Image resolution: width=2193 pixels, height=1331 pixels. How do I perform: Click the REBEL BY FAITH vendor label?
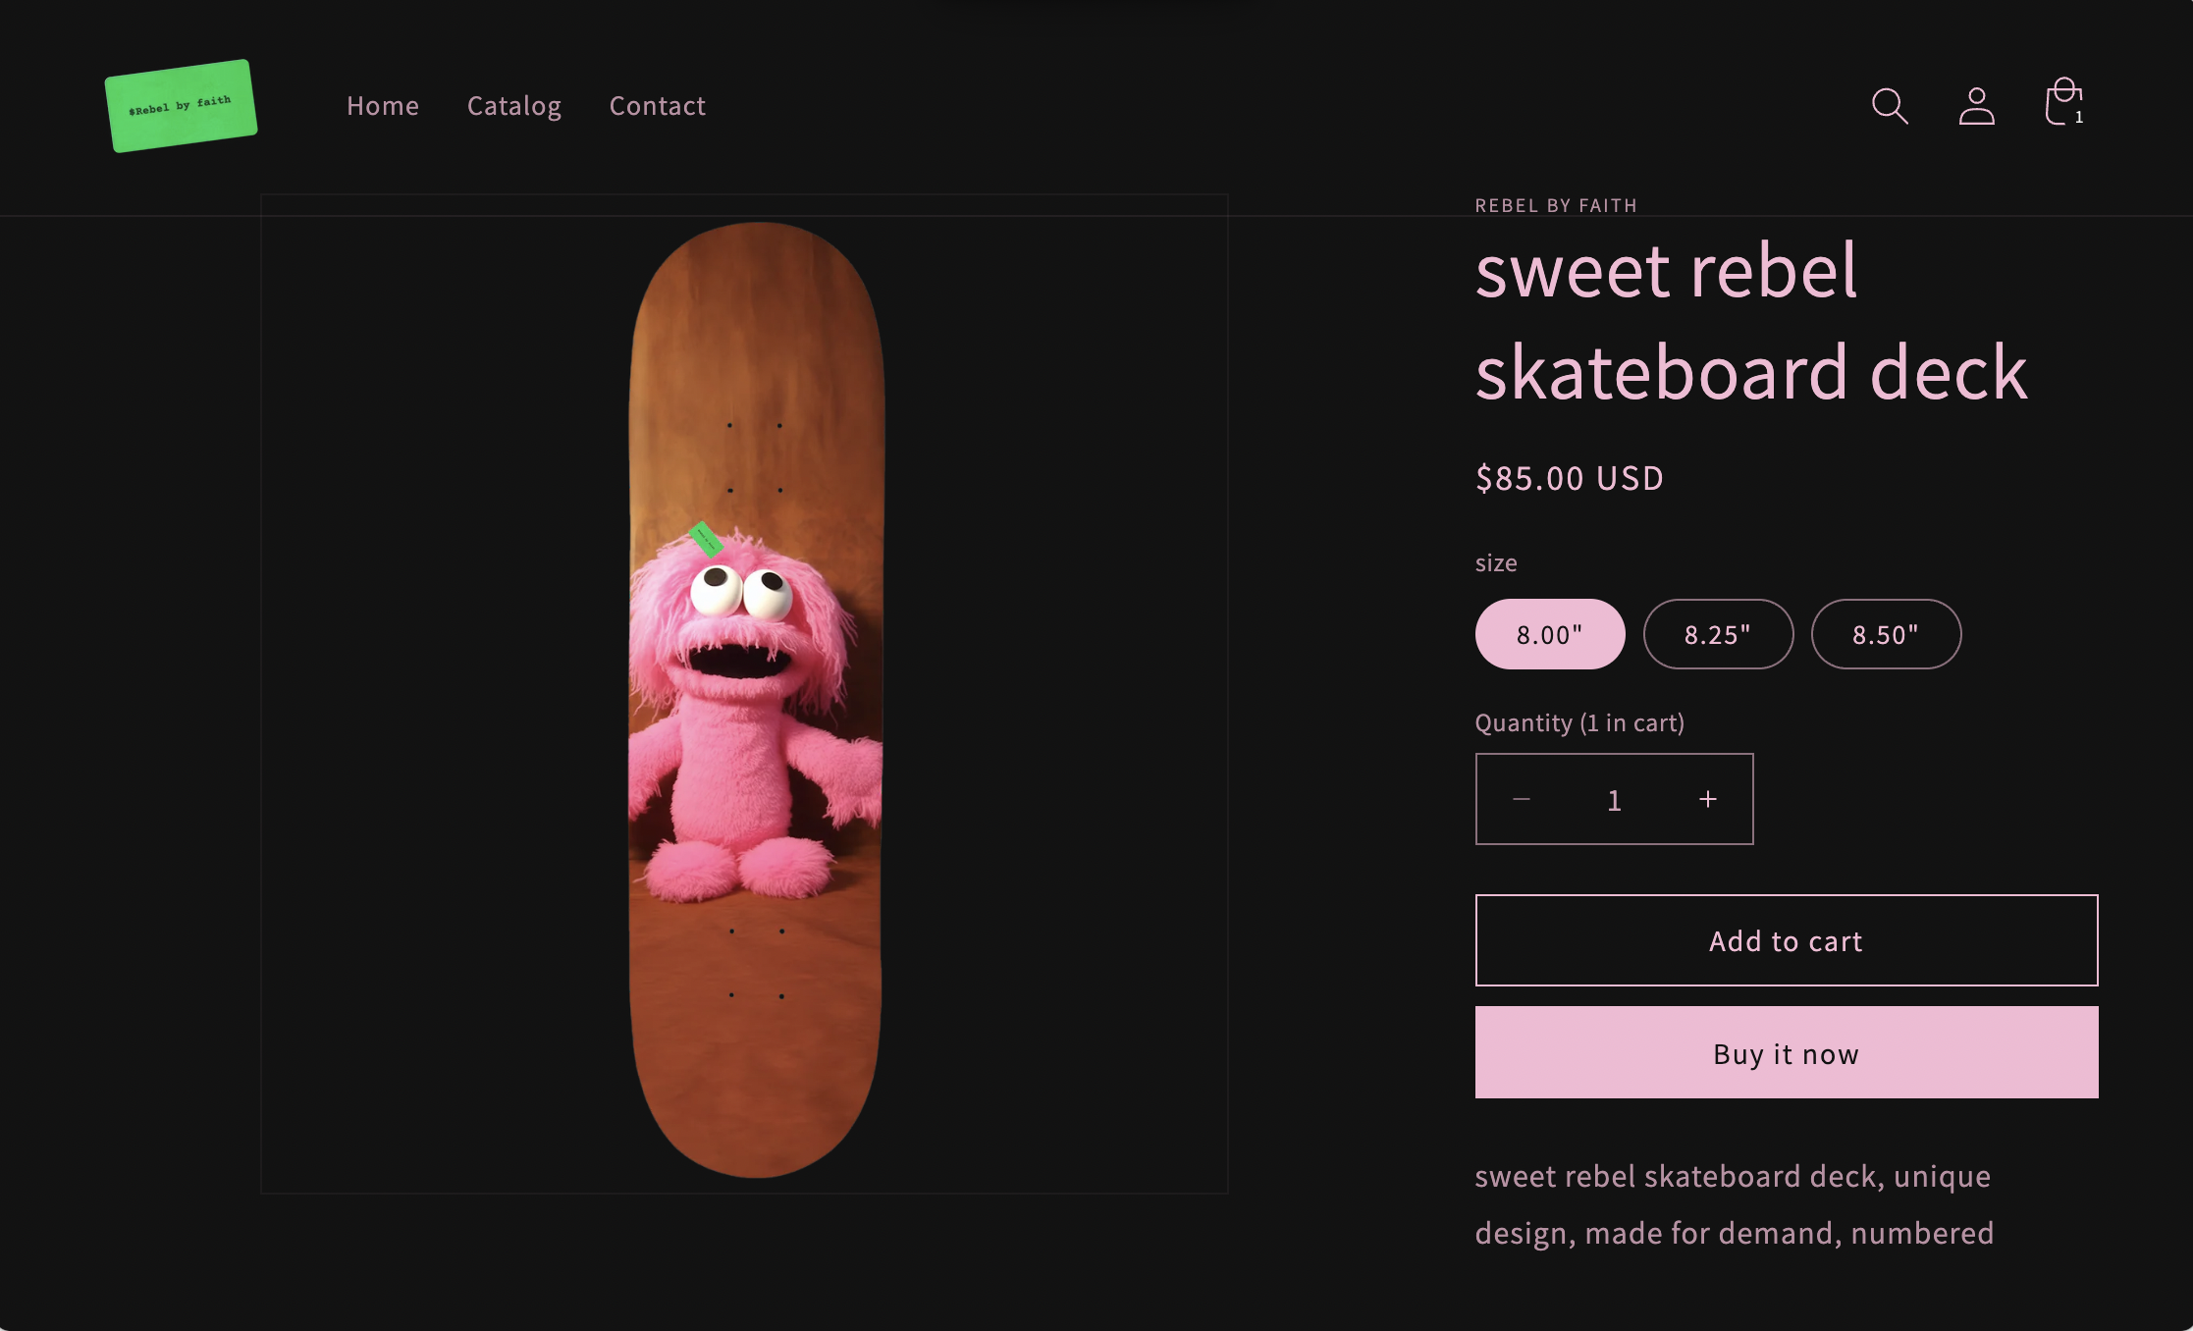[x=1556, y=205]
